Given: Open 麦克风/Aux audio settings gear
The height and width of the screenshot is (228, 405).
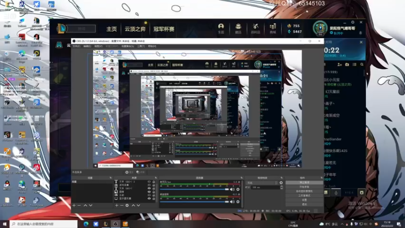Looking at the screenshot, I should click(x=238, y=189).
